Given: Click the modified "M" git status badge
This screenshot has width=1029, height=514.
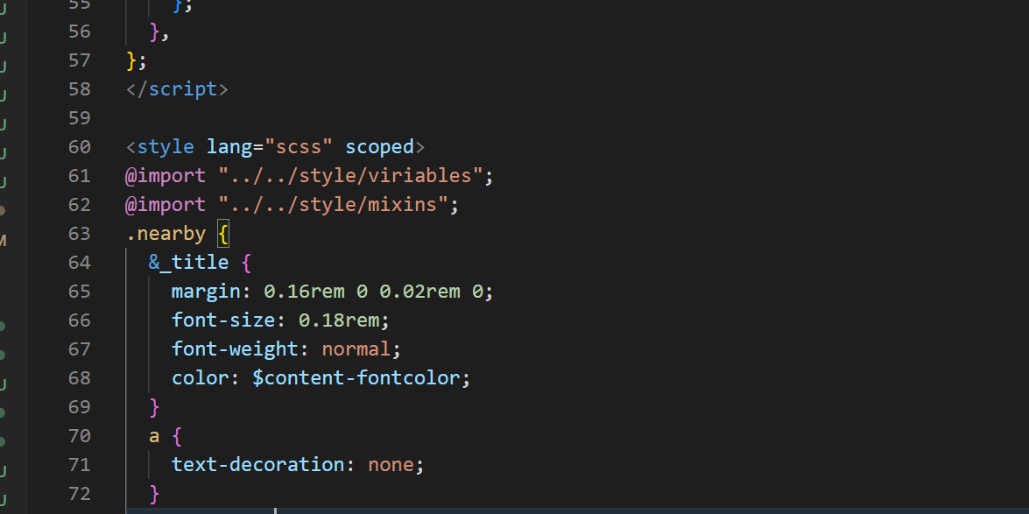Looking at the screenshot, I should click(x=4, y=240).
